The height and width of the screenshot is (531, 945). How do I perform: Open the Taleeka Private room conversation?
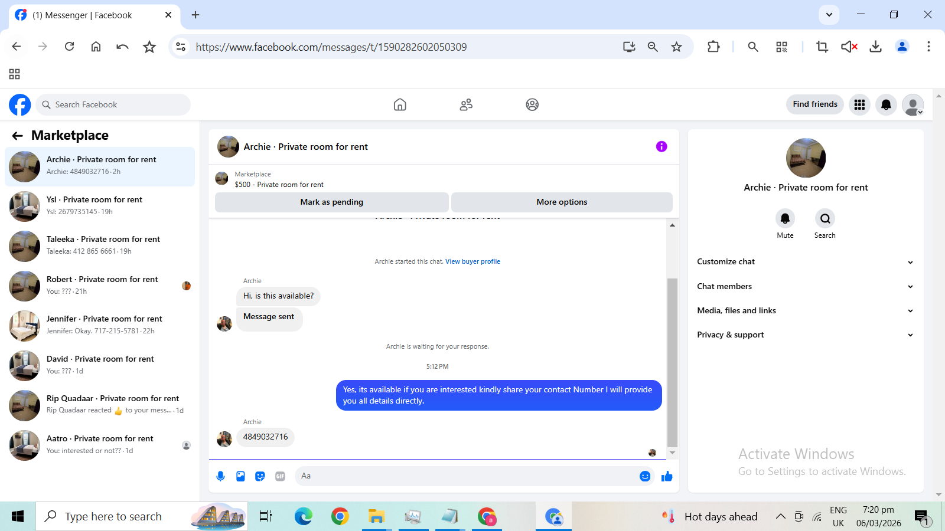click(x=100, y=245)
